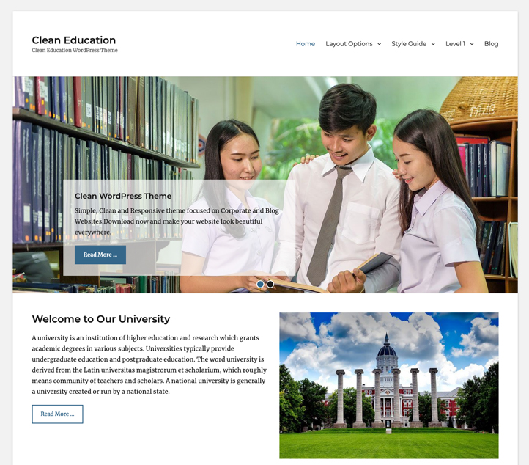529x465 pixels.
Task: Switch to the second dark slider dot
Action: pos(270,284)
